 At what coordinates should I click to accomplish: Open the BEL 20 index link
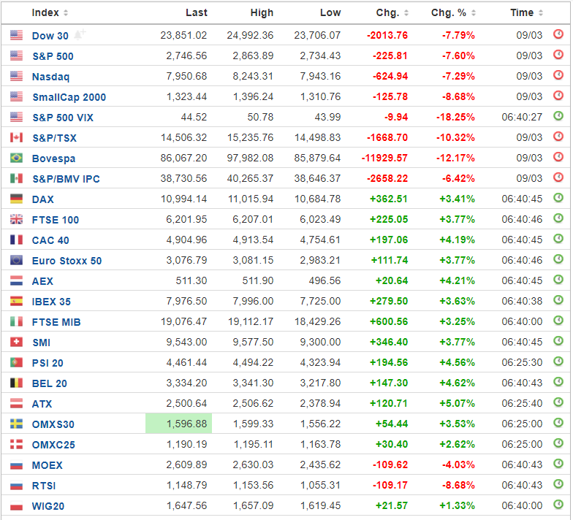point(50,383)
